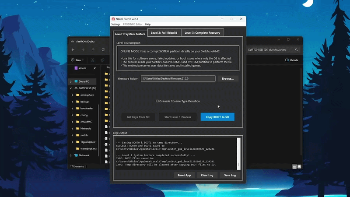This screenshot has height=197, width=350.
Task: Open the Neu dropdown in Explorer
Action: (x=77, y=60)
